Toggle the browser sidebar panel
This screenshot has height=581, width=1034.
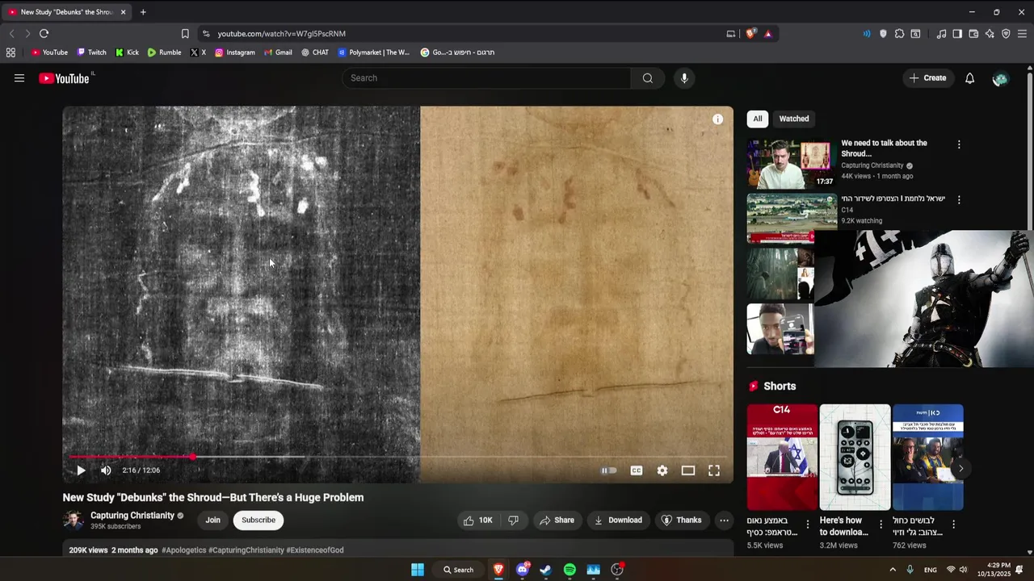pos(957,34)
